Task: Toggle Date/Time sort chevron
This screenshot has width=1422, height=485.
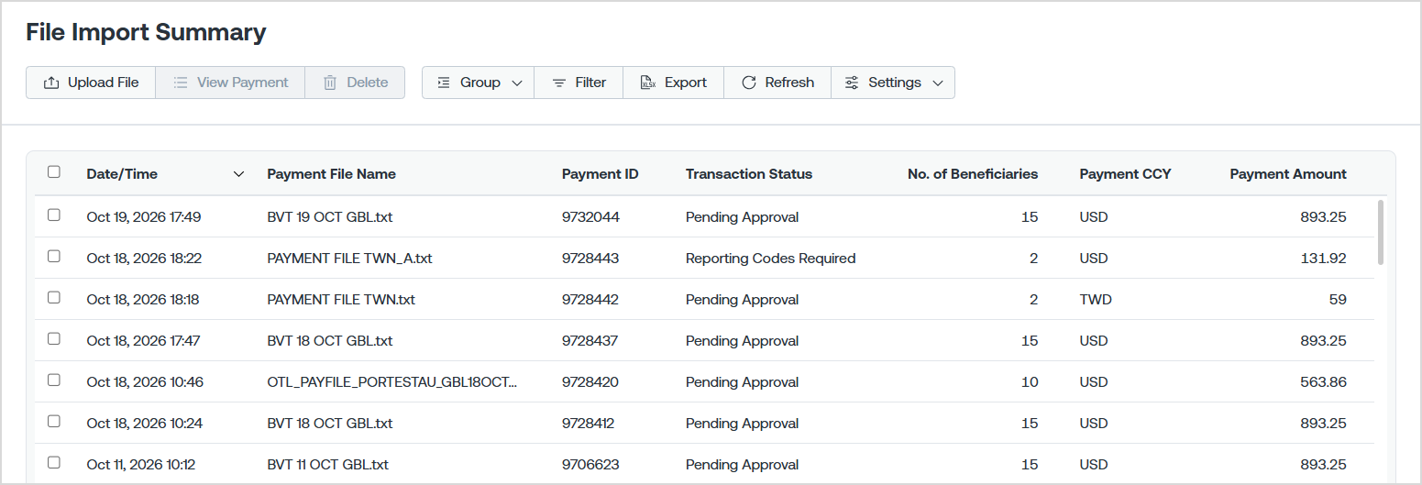Action: coord(239,174)
